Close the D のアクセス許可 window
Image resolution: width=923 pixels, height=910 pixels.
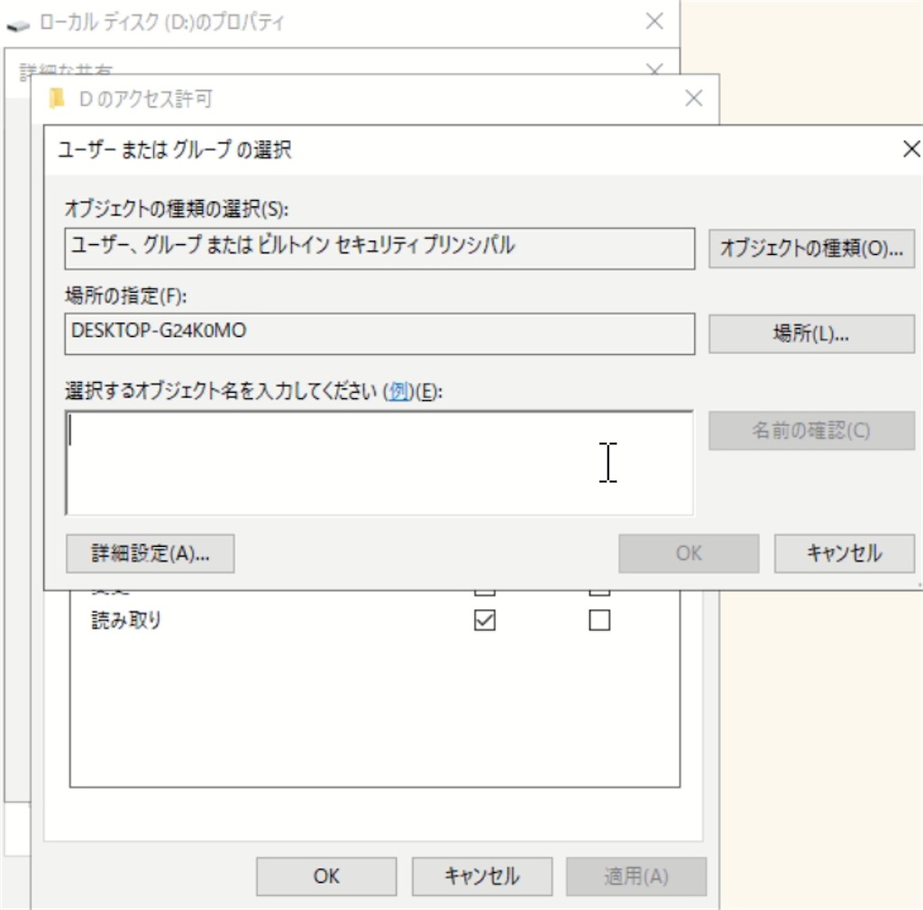[694, 98]
